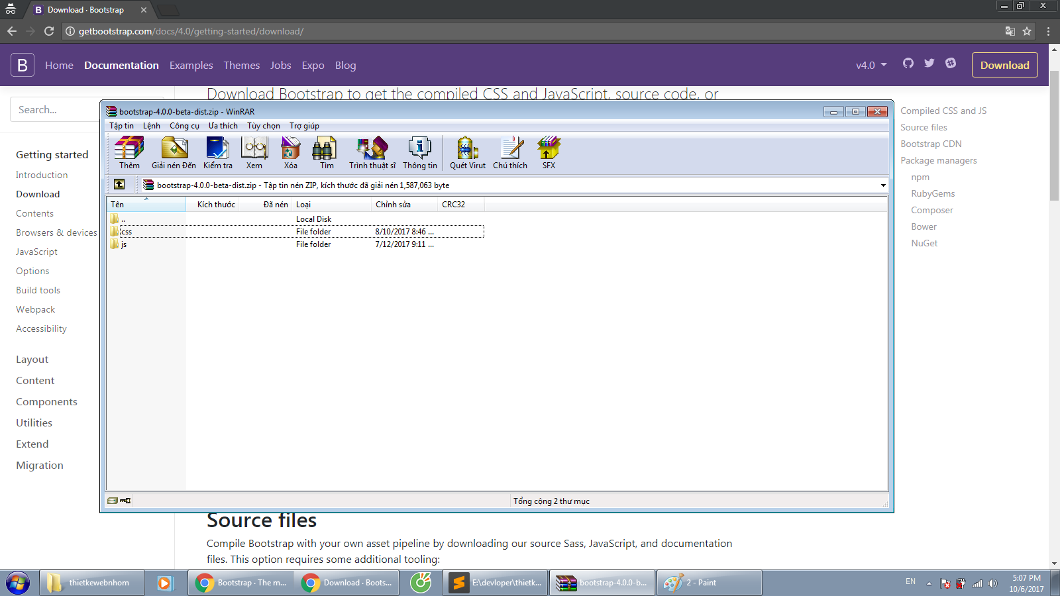Click the Download button in the navbar

click(1005, 65)
